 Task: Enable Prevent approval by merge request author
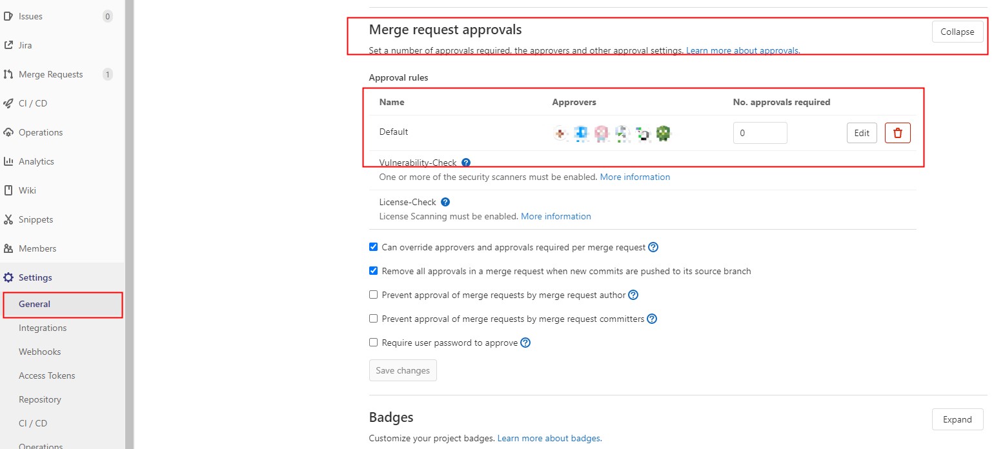(373, 295)
